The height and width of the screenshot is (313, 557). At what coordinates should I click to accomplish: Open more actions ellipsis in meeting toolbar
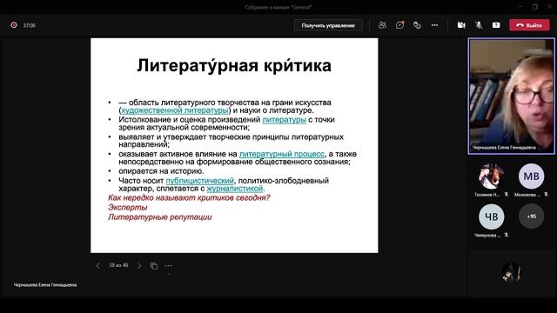point(435,25)
